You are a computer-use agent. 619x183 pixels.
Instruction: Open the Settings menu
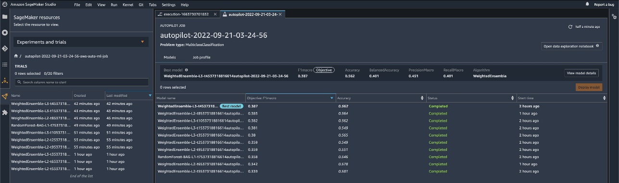[x=168, y=4]
